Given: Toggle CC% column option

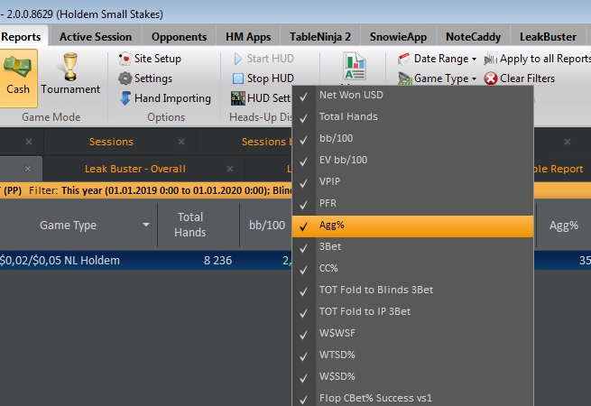Looking at the screenshot, I should click(x=412, y=269).
